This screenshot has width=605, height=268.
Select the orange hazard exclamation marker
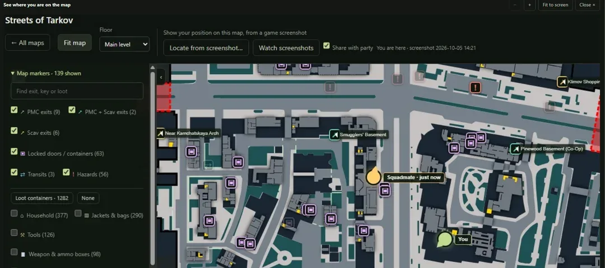(476, 87)
